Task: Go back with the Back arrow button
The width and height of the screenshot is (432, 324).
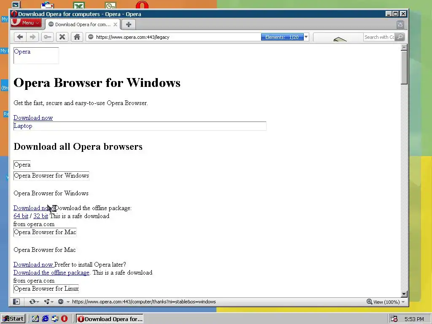Action: (20, 37)
